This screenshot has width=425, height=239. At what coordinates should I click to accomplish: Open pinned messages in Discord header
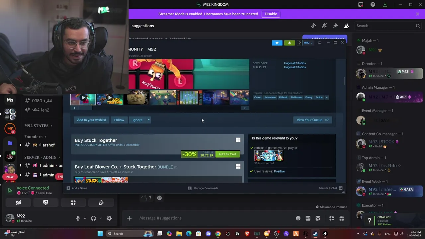tap(335, 26)
